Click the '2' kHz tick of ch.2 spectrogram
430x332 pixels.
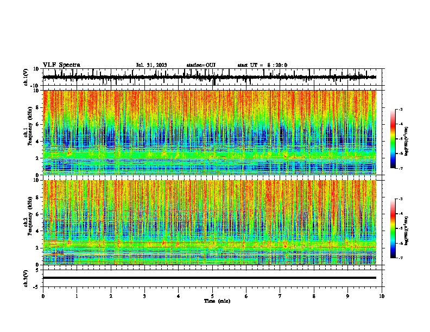(x=38, y=248)
